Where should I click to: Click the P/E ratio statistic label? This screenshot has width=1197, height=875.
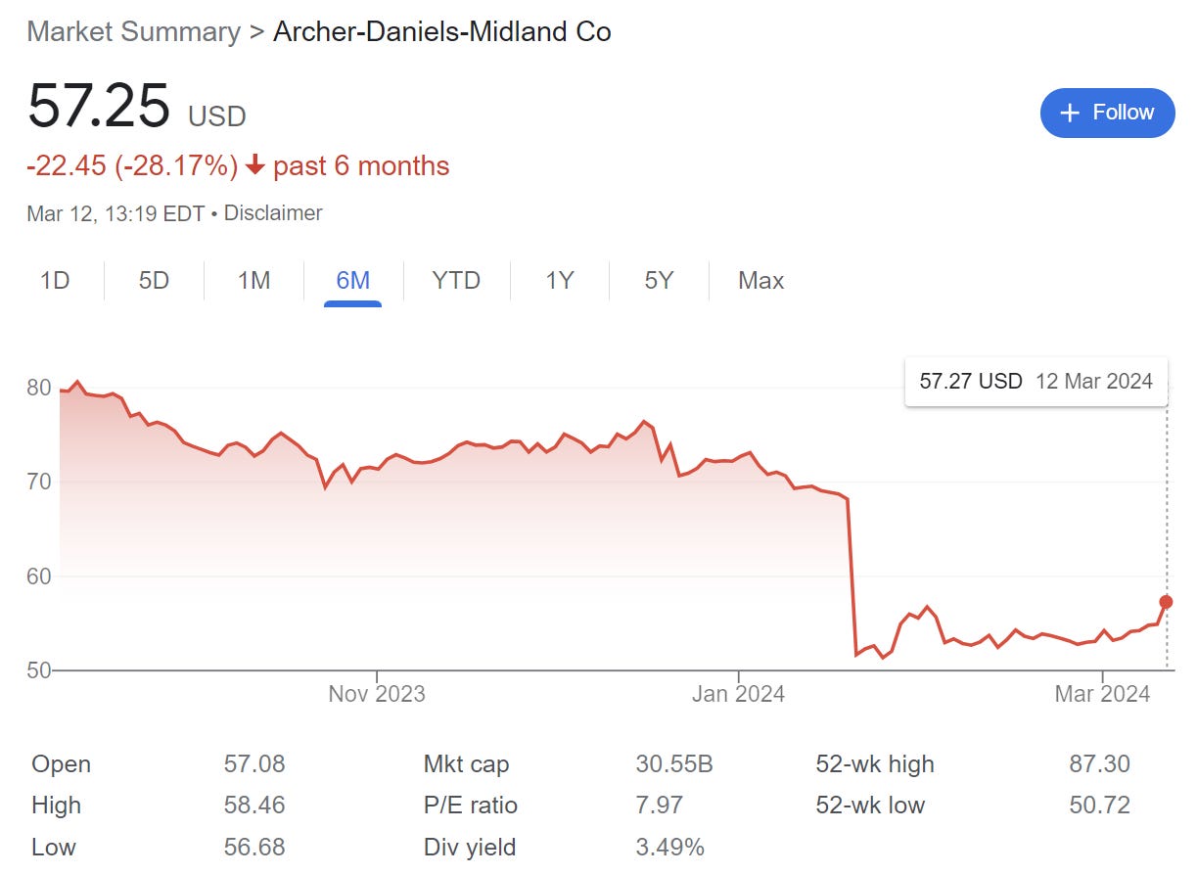click(470, 806)
